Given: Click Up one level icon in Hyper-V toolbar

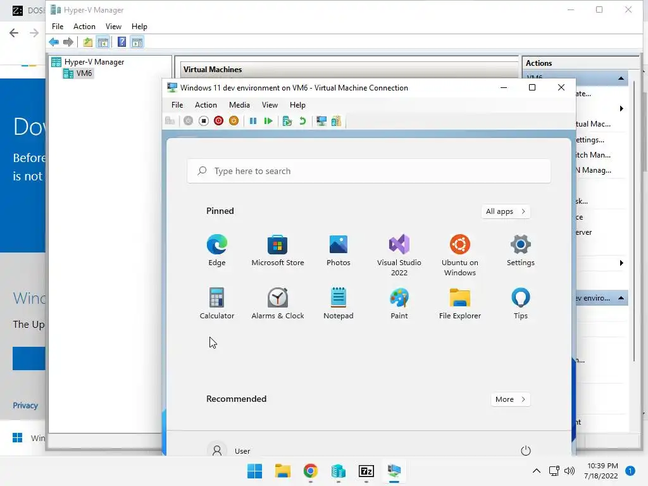Looking at the screenshot, I should 87,42.
